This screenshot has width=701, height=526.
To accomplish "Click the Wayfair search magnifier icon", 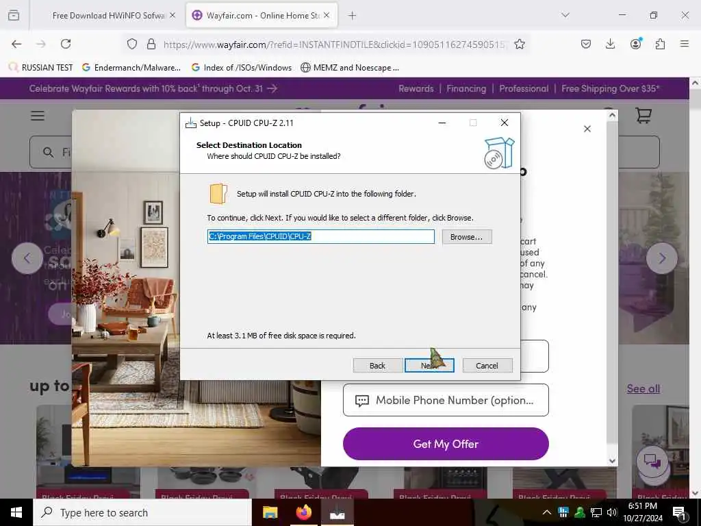I will (x=49, y=153).
